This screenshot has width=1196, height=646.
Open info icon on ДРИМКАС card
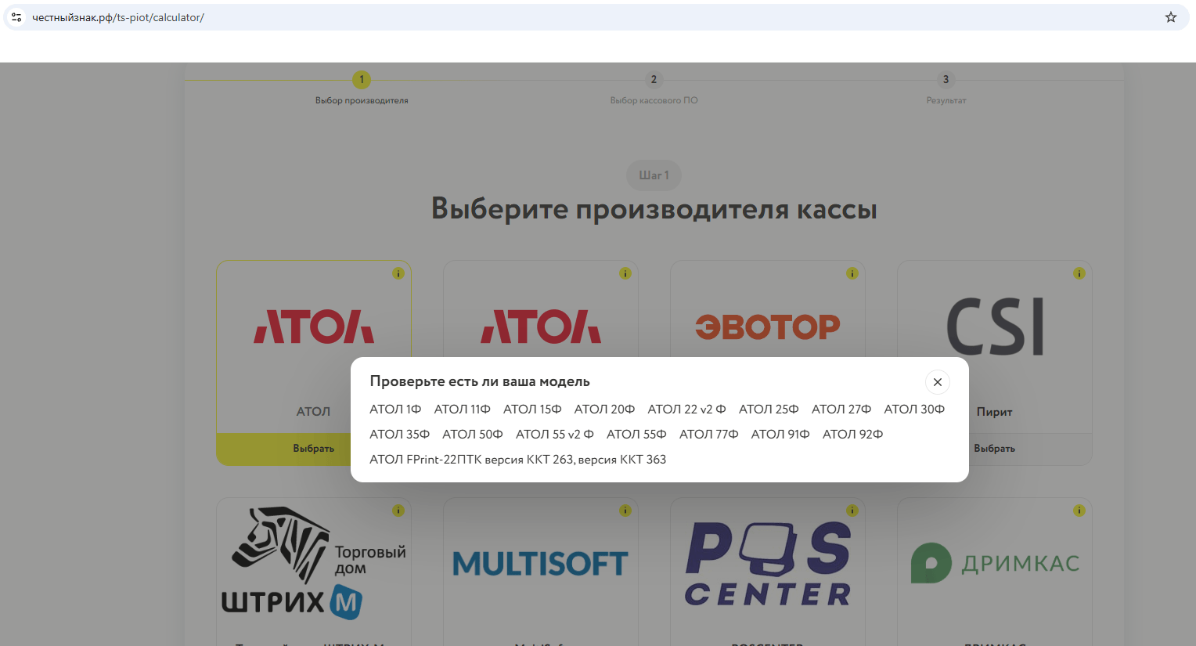(1079, 511)
